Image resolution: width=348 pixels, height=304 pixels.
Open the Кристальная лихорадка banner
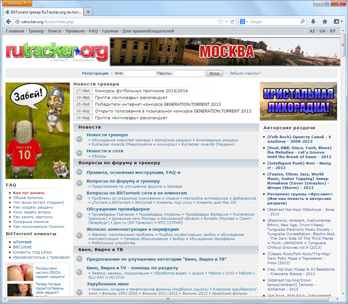coord(298,101)
